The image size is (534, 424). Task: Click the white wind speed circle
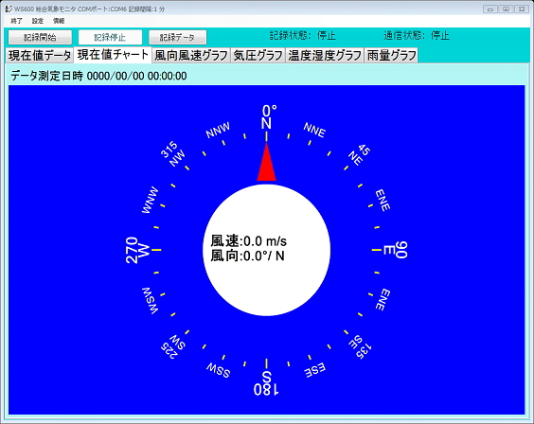pyautogui.click(x=267, y=250)
